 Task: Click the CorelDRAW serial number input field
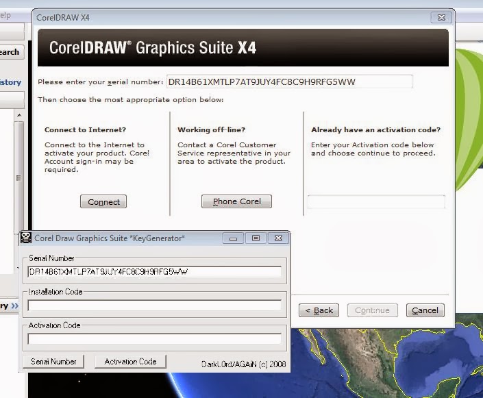point(289,82)
